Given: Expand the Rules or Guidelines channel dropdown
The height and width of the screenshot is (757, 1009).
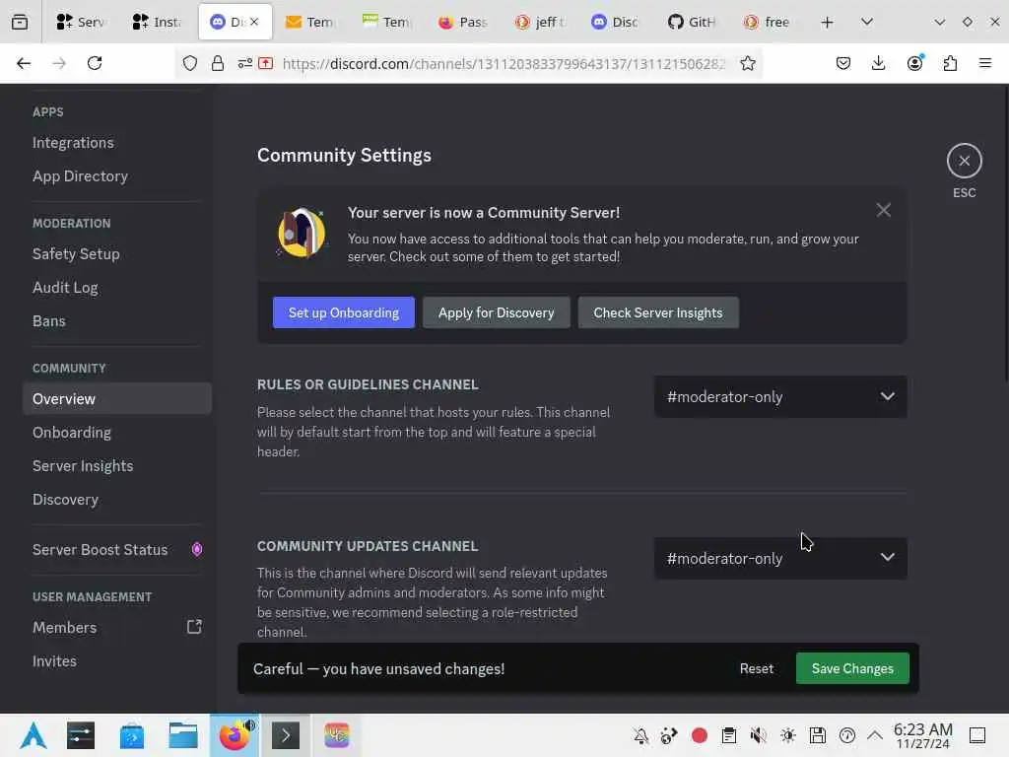Looking at the screenshot, I should (x=780, y=396).
